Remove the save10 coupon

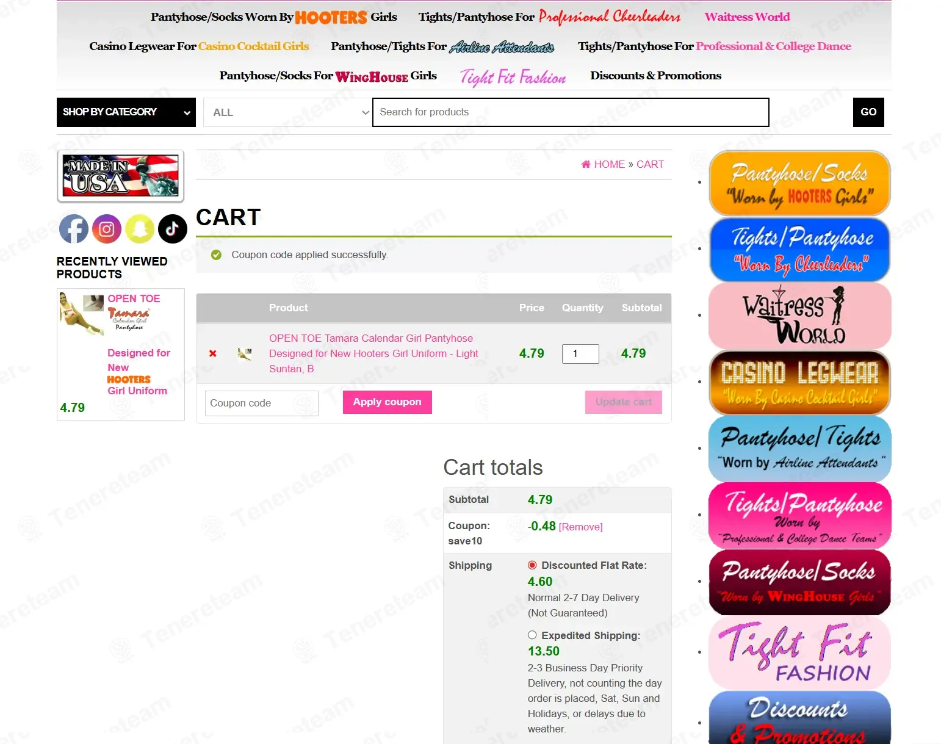click(x=580, y=527)
